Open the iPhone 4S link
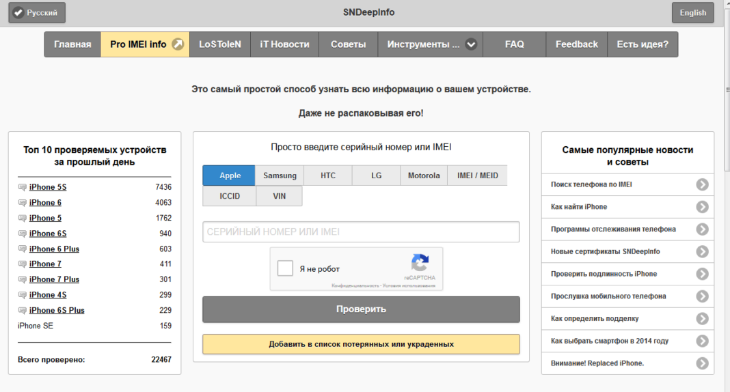The image size is (730, 392). pyautogui.click(x=48, y=295)
